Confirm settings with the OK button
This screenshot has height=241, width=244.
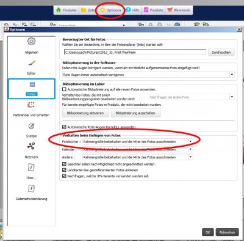(207, 232)
